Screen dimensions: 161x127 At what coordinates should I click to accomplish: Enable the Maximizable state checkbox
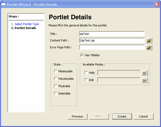pos(56,79)
